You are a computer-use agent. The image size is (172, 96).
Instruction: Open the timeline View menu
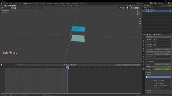pos(17,65)
